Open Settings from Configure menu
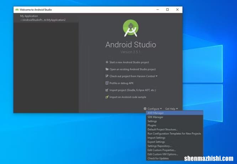The width and height of the screenshot is (237, 164). [175, 121]
